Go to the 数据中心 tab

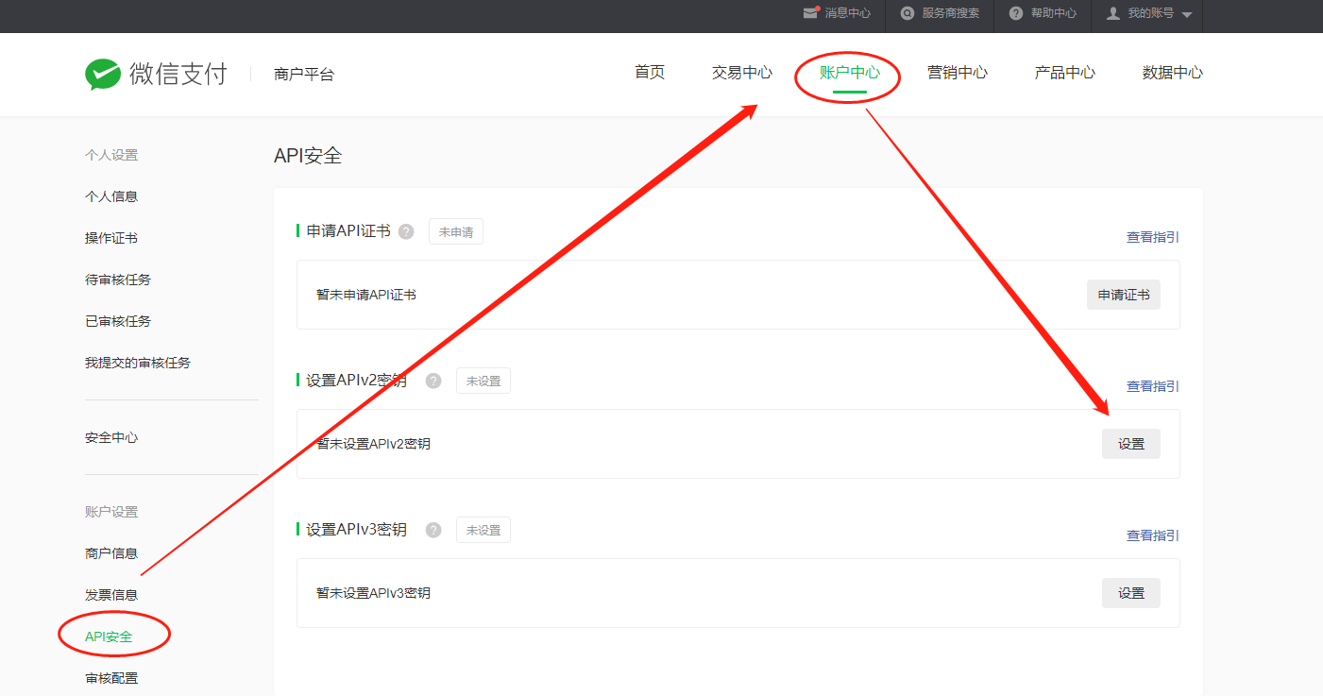pos(1172,73)
